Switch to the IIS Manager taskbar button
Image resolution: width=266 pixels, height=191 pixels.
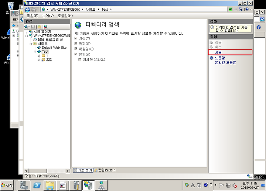pyautogui.click(x=88, y=185)
